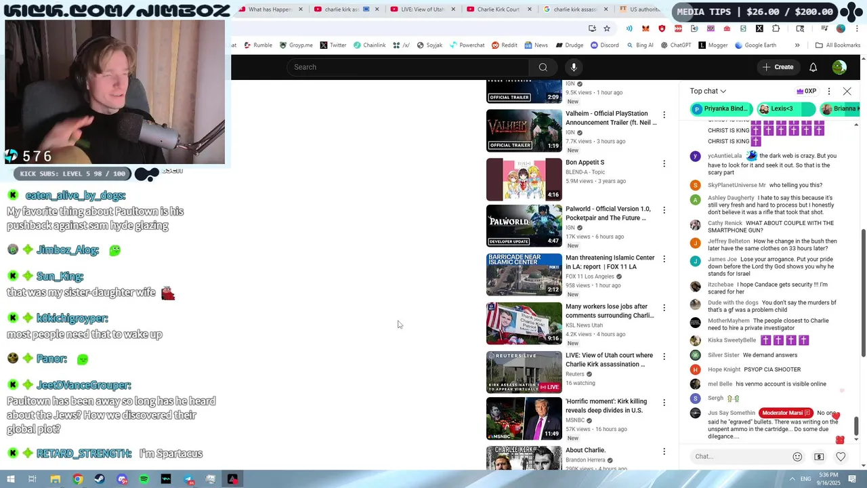
Task: Close the 'Charlie Kirk Court' tab
Action: coord(530,9)
